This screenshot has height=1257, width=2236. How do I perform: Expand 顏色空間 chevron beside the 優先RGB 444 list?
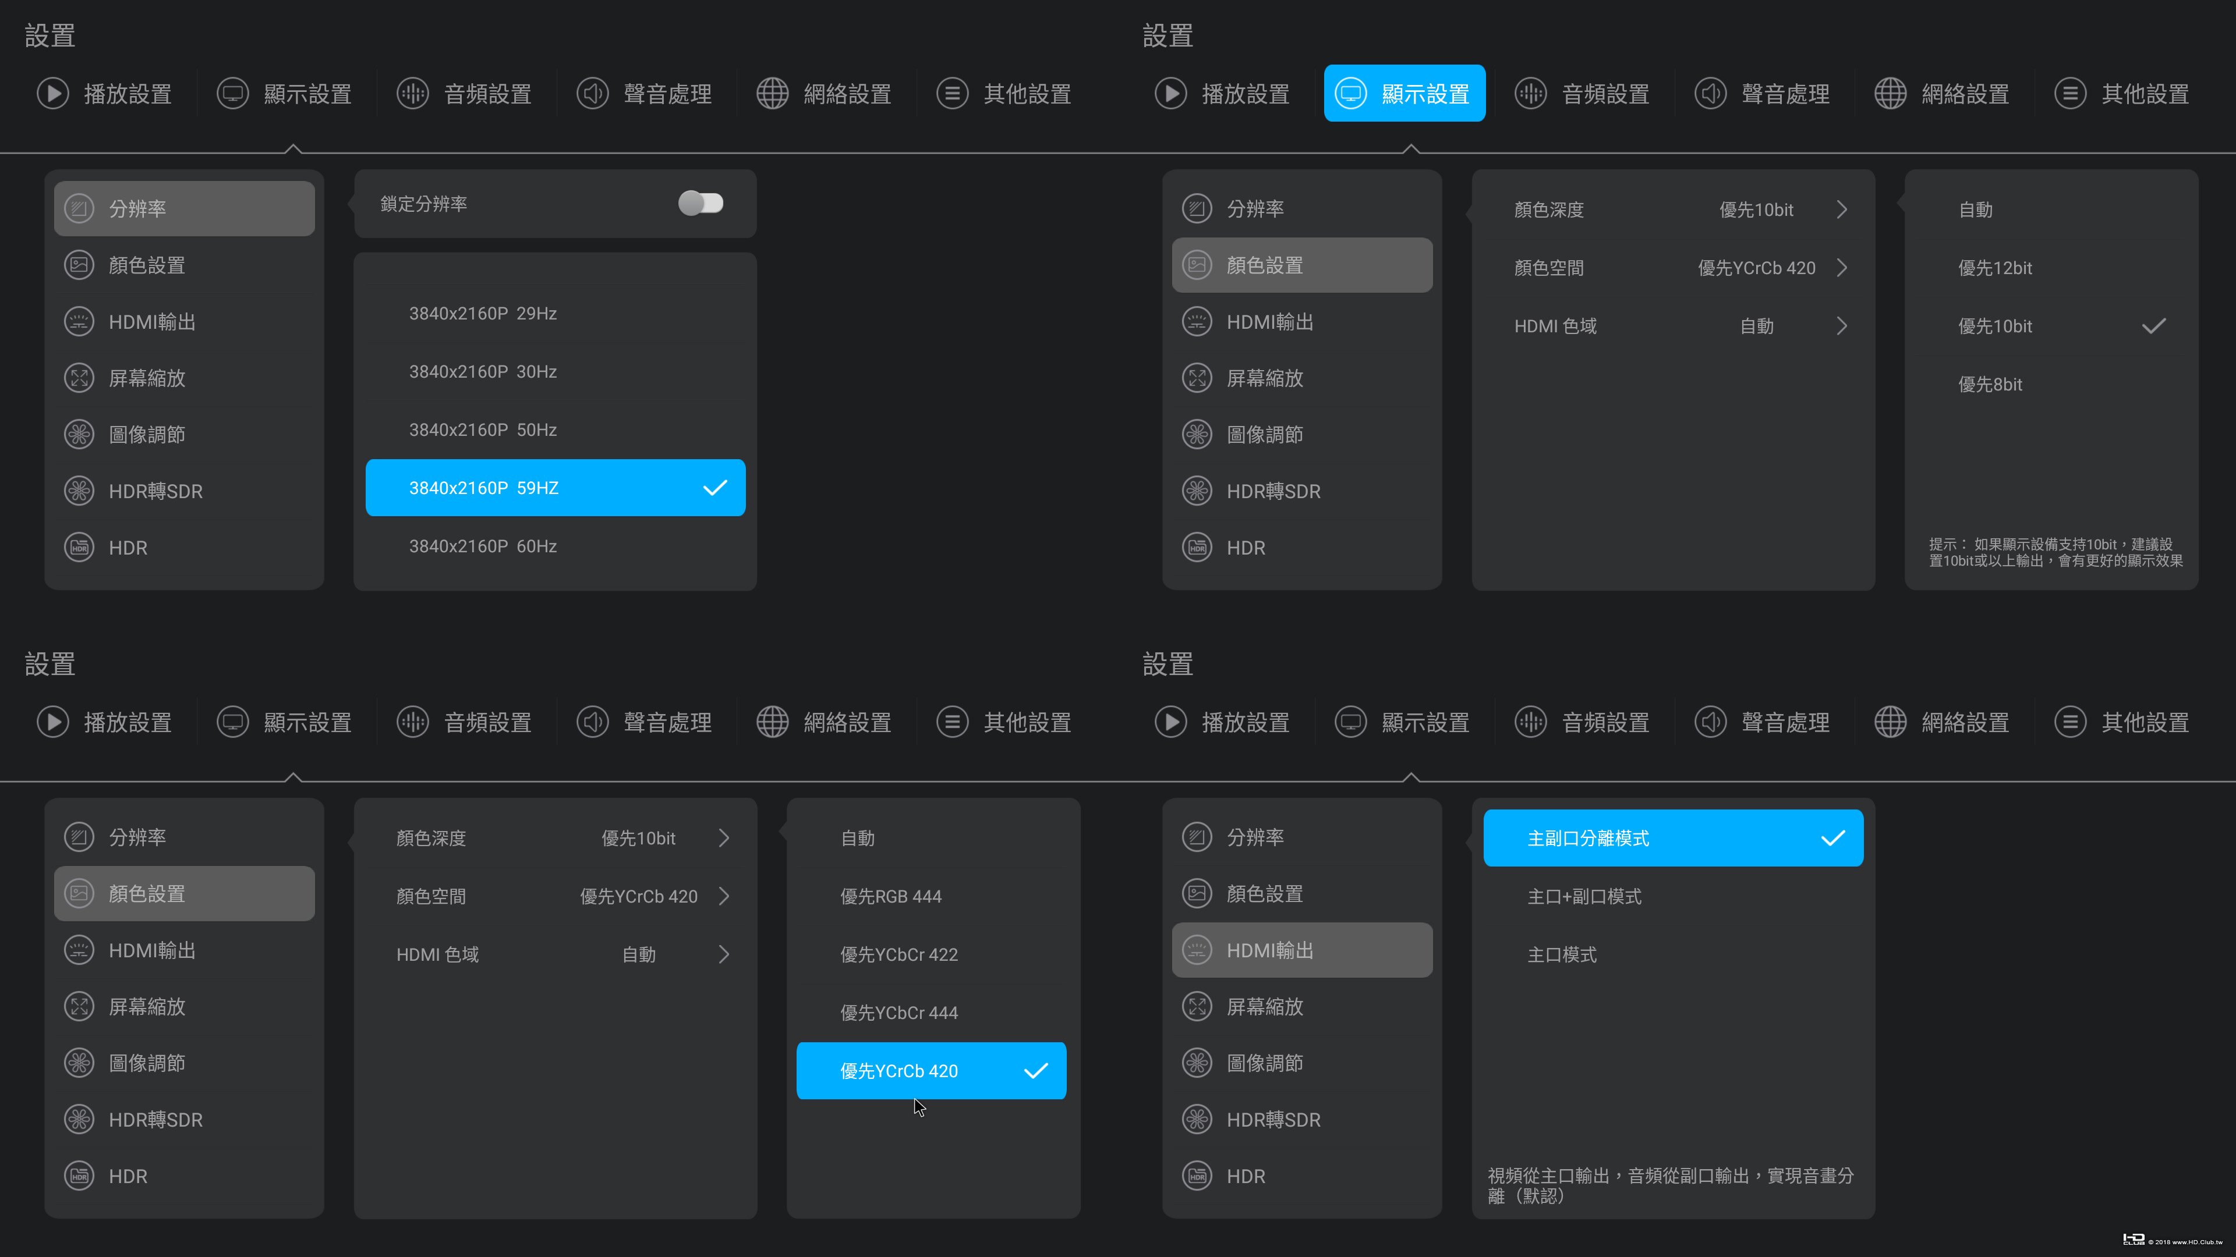pyautogui.click(x=724, y=896)
